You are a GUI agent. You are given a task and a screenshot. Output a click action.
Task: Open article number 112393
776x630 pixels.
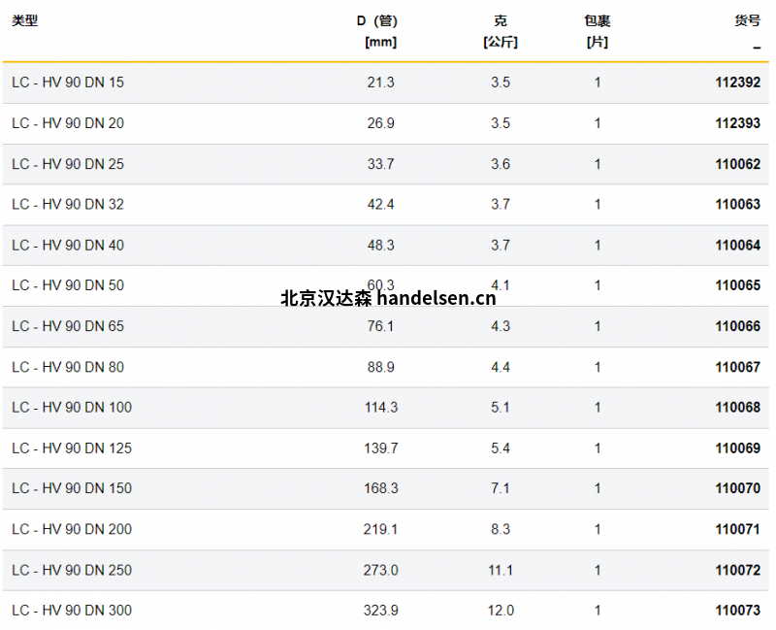click(x=737, y=123)
